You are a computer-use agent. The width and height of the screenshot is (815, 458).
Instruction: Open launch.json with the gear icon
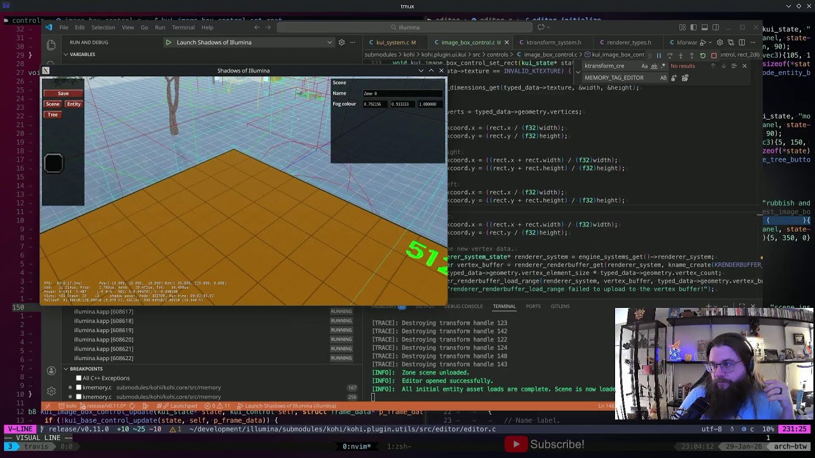click(x=341, y=43)
